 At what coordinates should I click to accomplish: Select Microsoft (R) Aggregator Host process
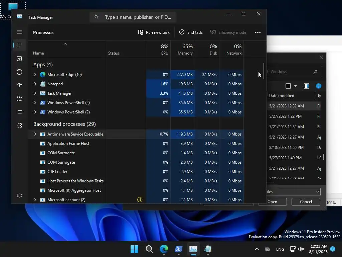tap(136, 190)
